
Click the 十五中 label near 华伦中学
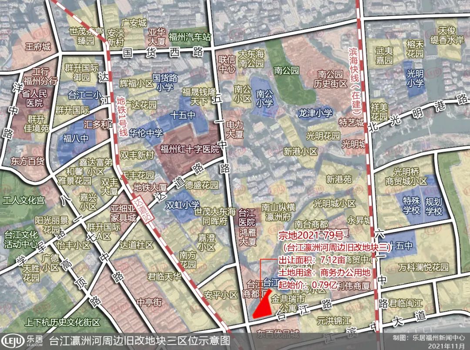tap(182, 115)
